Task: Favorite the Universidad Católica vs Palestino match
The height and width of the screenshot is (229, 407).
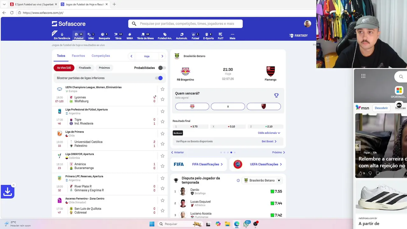Action: [x=162, y=144]
